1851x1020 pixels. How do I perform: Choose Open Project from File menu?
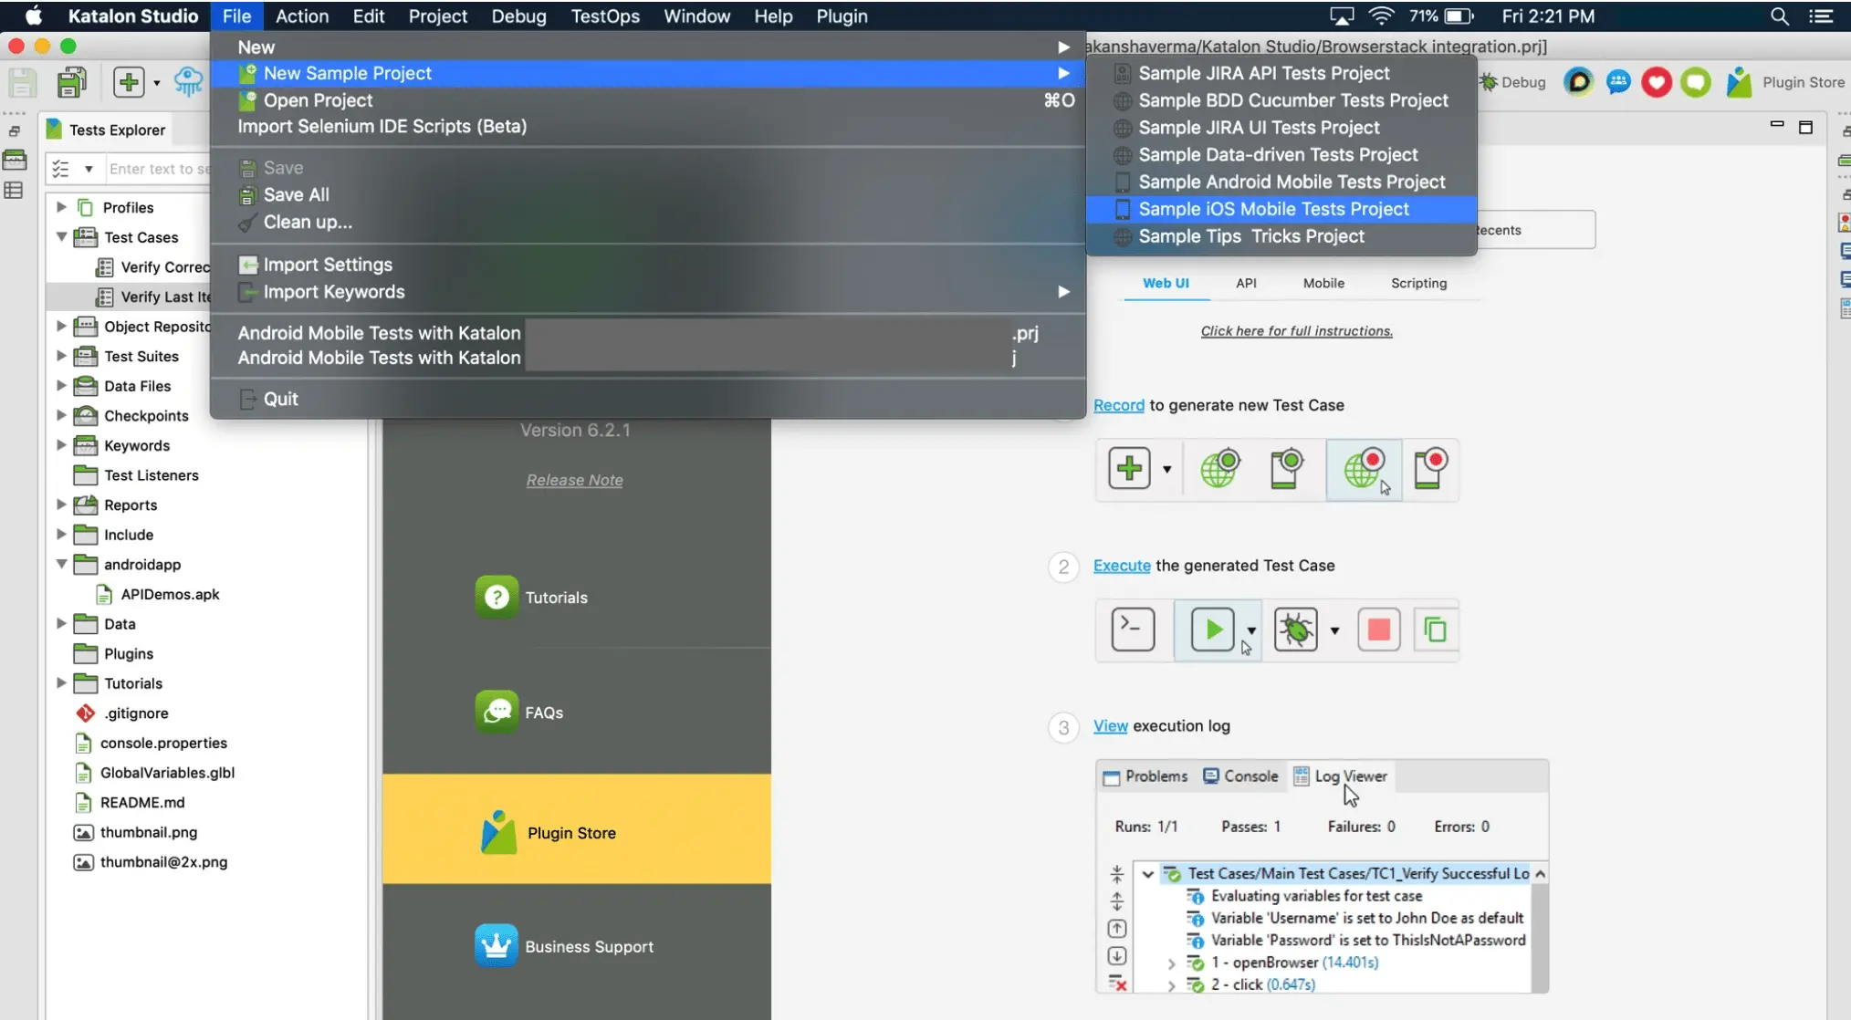pos(318,100)
